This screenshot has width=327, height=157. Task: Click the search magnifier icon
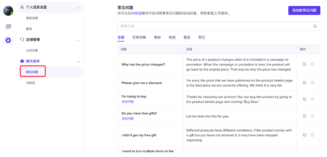315,26
